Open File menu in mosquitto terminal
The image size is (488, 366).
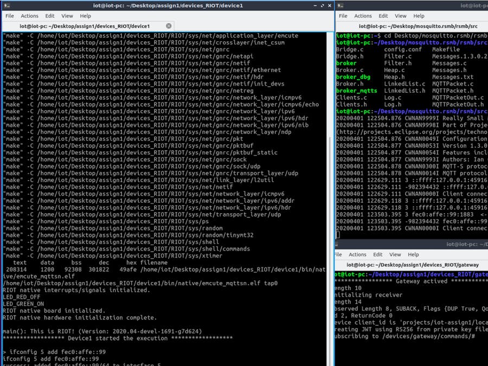(343, 16)
